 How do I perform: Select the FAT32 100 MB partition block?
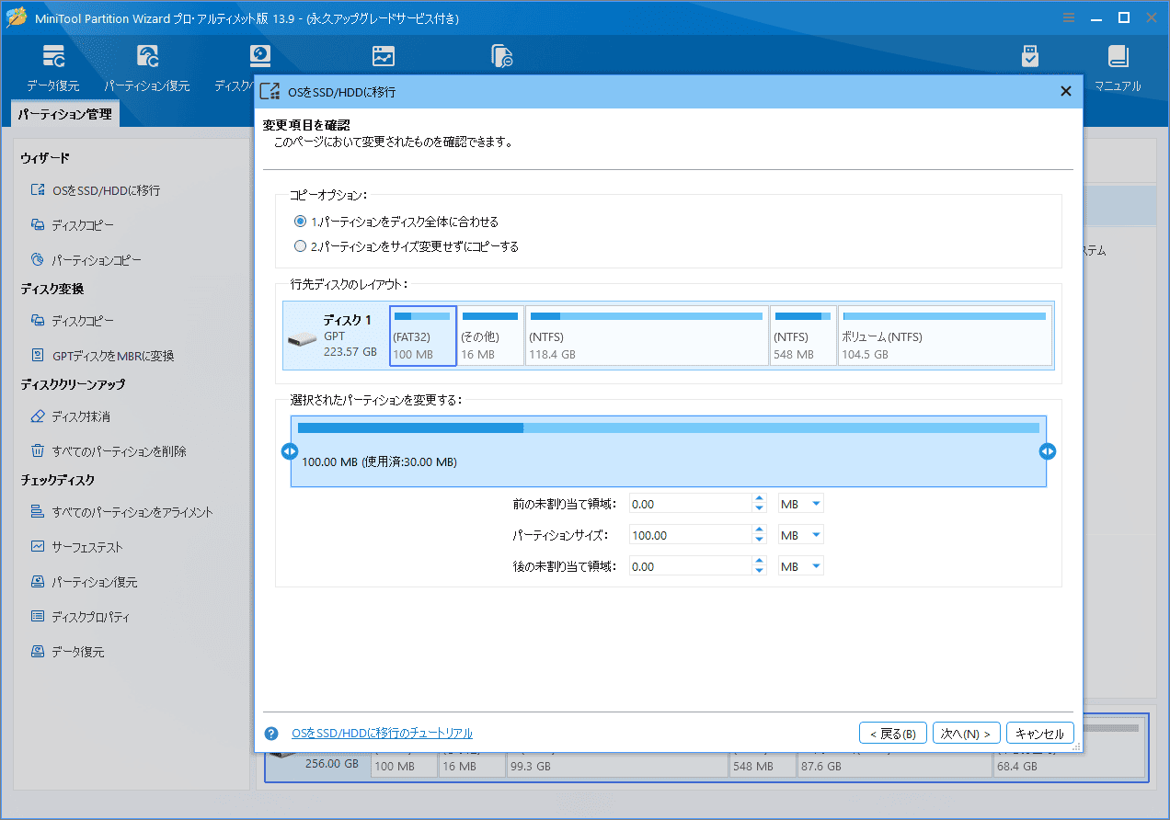(x=423, y=336)
